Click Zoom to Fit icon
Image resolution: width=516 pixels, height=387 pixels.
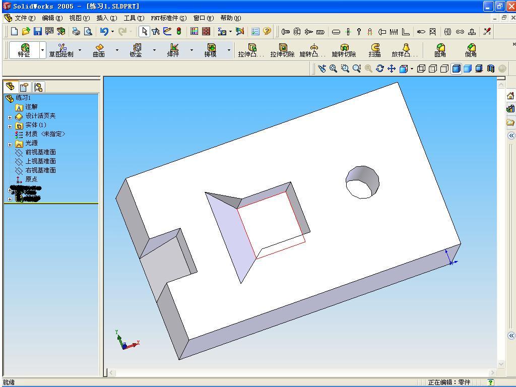(334, 69)
